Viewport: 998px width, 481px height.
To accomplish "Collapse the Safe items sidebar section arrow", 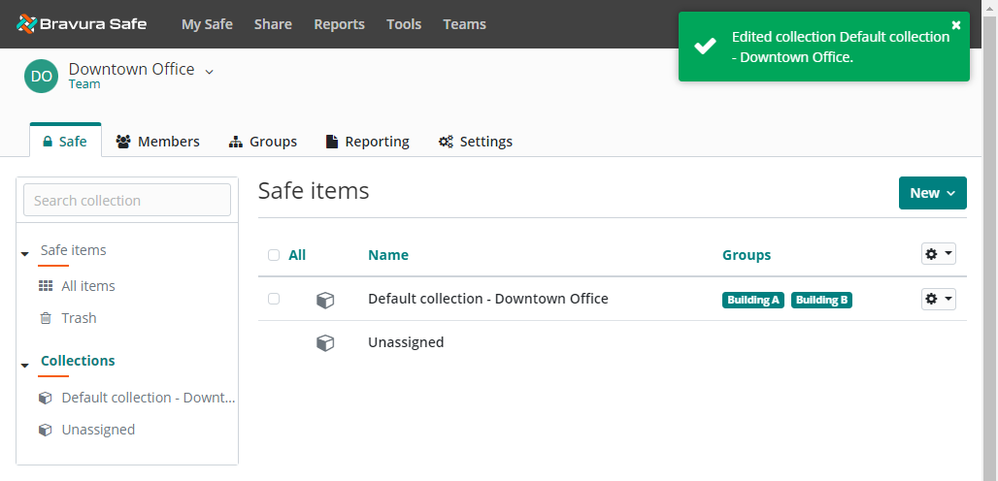I will pyautogui.click(x=25, y=253).
